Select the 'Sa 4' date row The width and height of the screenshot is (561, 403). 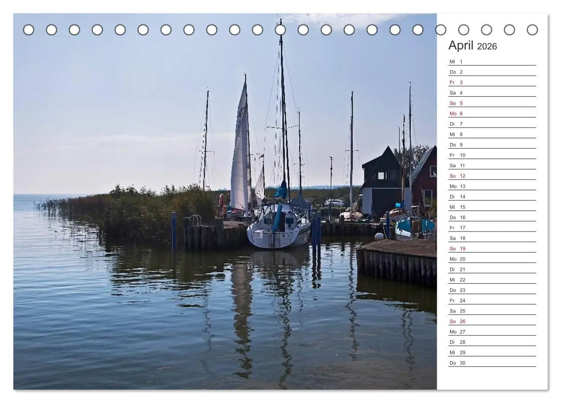click(492, 93)
